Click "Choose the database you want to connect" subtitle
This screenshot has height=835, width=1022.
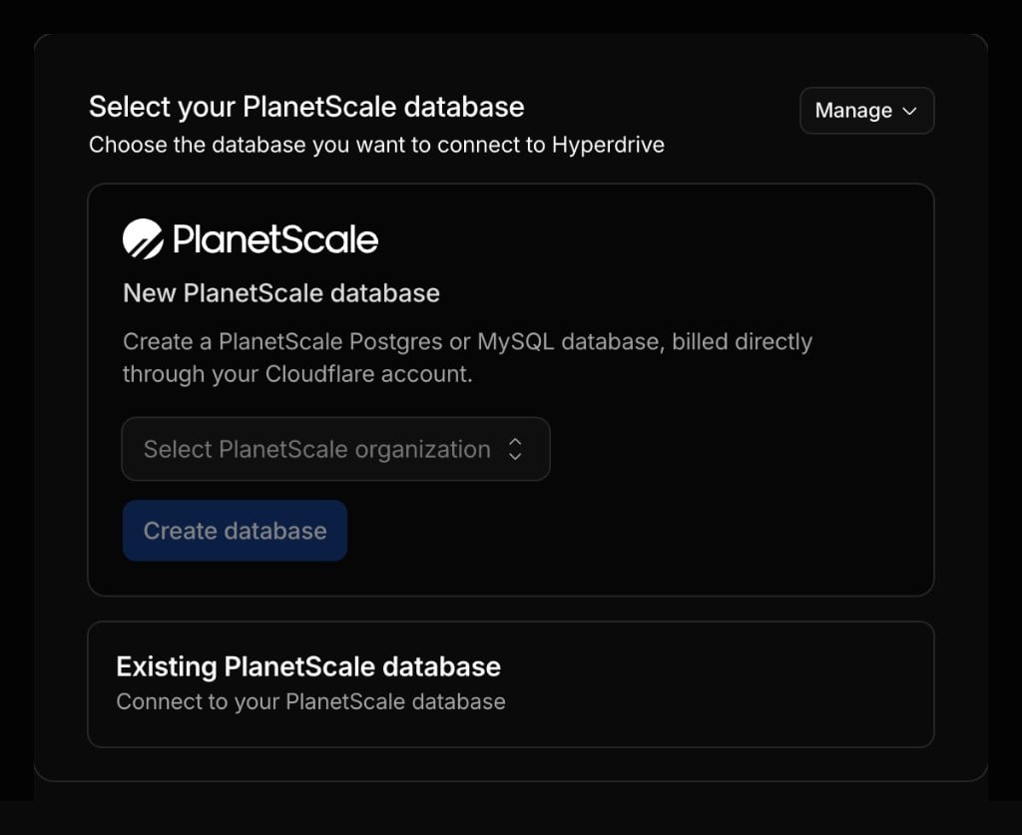(376, 145)
